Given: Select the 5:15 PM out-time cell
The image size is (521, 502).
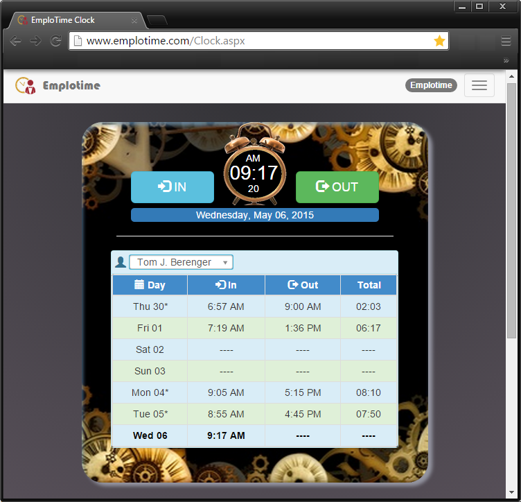Looking at the screenshot, I should tap(303, 392).
